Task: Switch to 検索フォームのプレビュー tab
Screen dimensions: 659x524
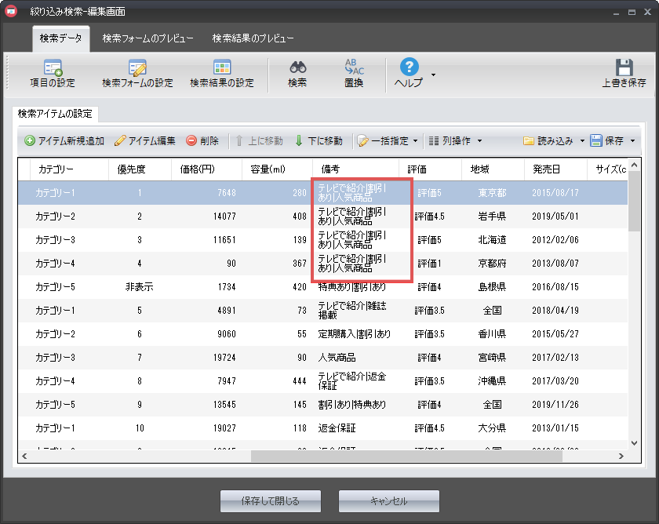Action: [147, 38]
